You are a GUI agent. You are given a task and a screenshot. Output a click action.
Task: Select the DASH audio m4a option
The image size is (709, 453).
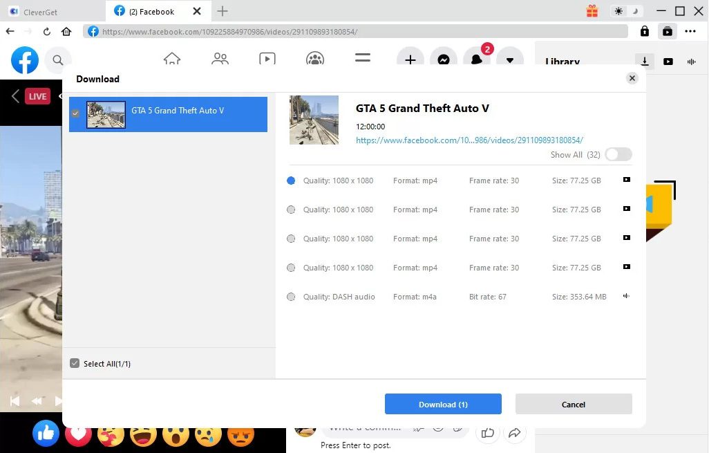click(291, 297)
